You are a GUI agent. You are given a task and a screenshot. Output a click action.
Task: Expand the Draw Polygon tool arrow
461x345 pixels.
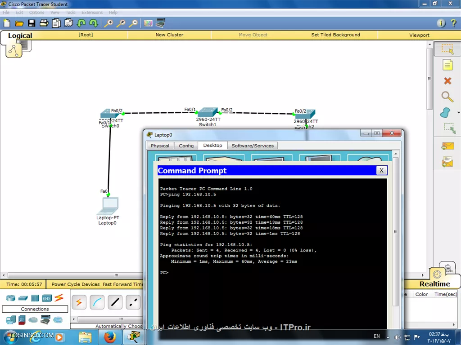(458, 113)
